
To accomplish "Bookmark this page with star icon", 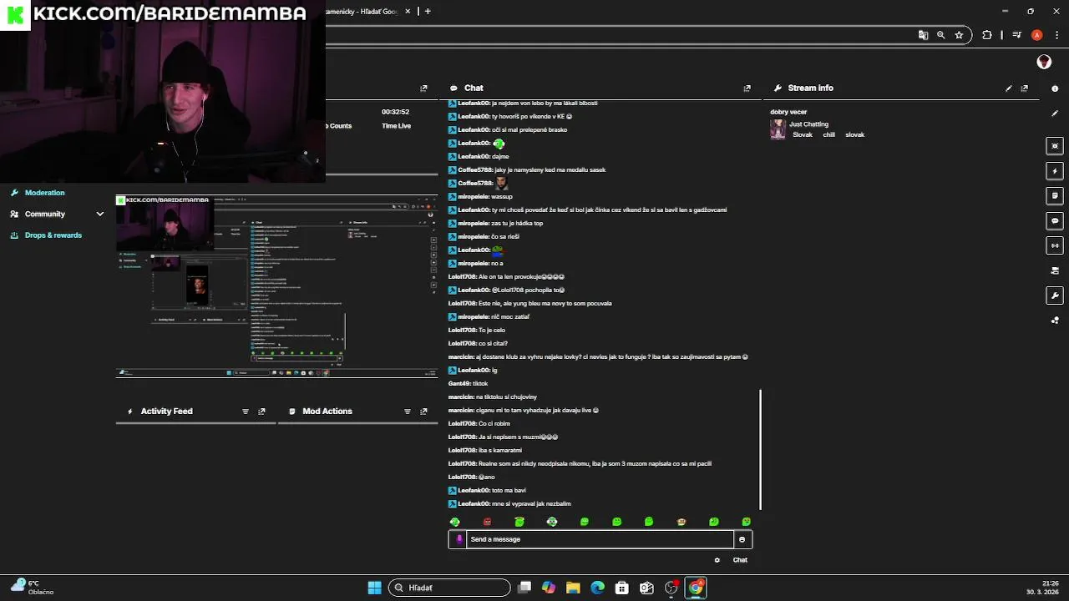I will click(959, 35).
